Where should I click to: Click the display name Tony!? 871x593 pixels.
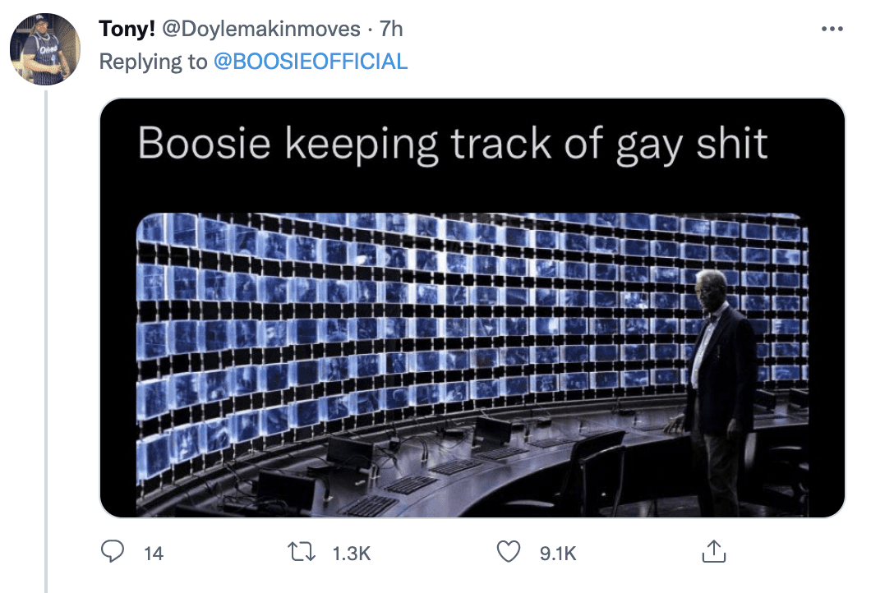click(127, 29)
